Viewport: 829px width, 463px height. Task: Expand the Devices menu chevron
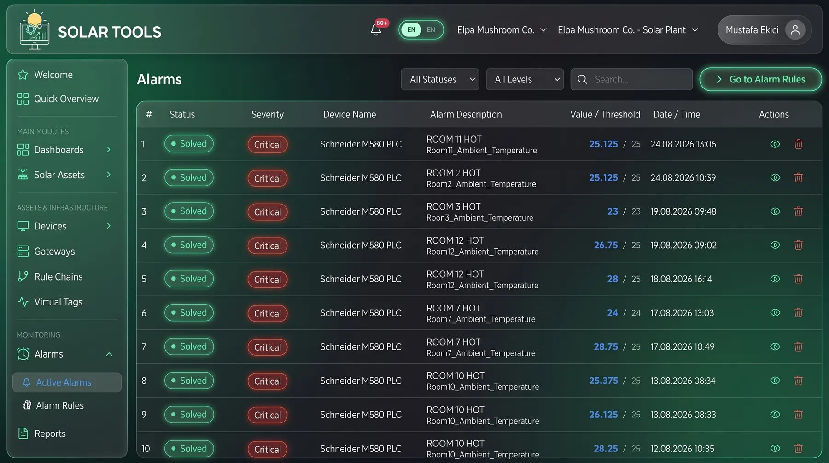coord(109,226)
